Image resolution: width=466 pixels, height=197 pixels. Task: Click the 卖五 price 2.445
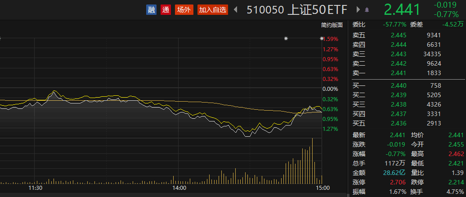[398, 35]
